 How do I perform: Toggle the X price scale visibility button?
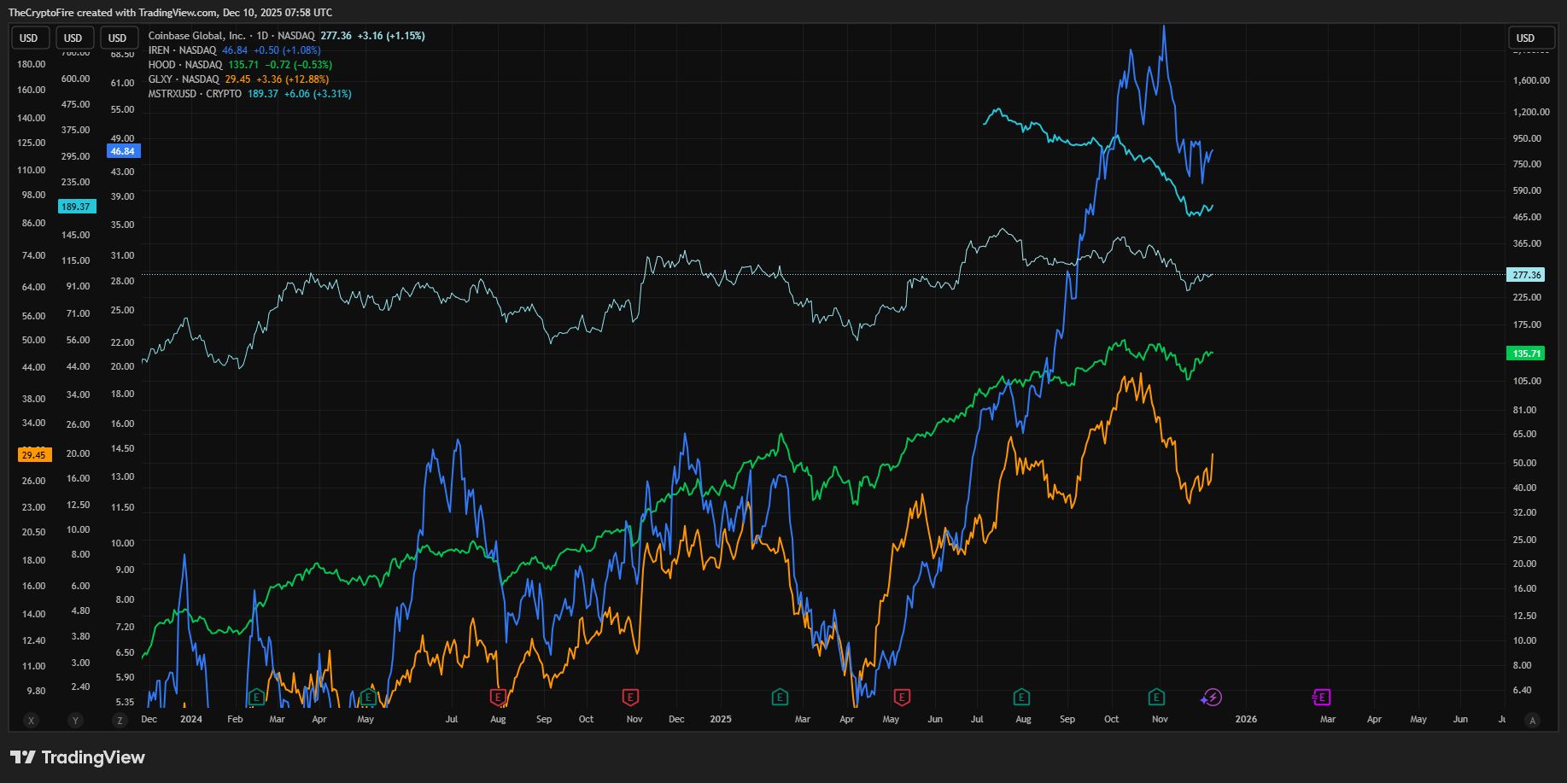coord(31,721)
